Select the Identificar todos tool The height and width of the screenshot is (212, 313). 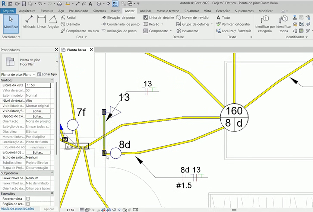pyautogui.click(x=284, y=23)
